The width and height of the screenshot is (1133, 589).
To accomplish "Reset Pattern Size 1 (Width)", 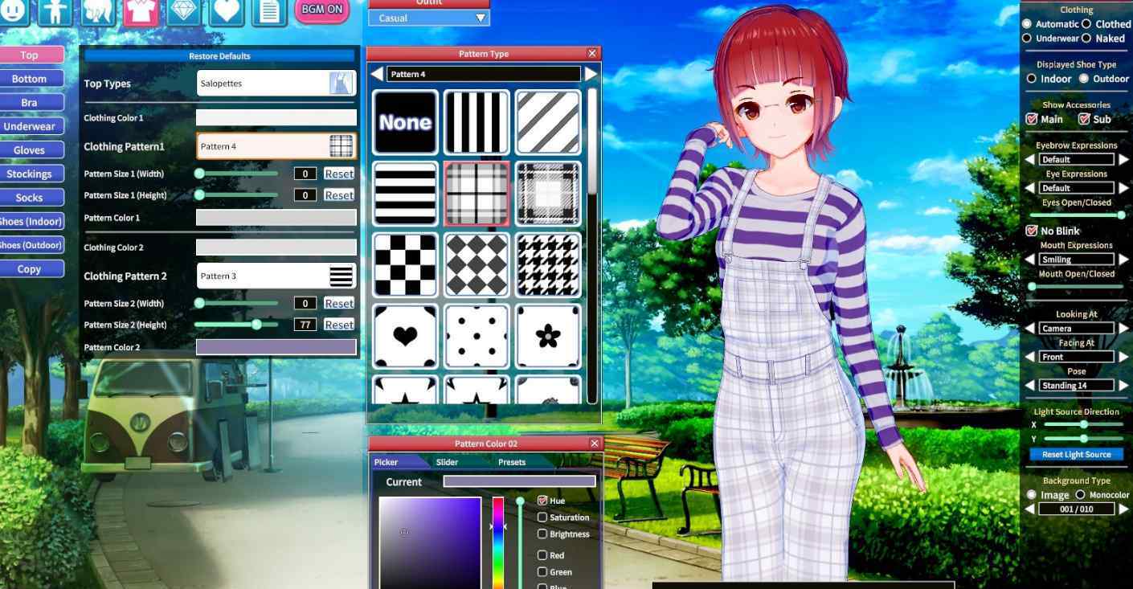I will point(339,174).
